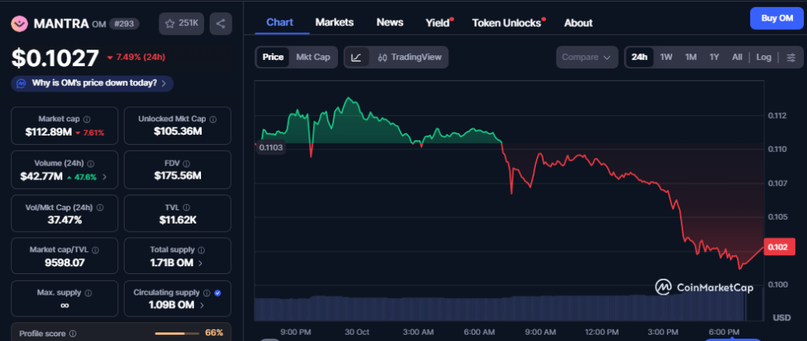Open the Token Unlocks tab

tap(507, 23)
